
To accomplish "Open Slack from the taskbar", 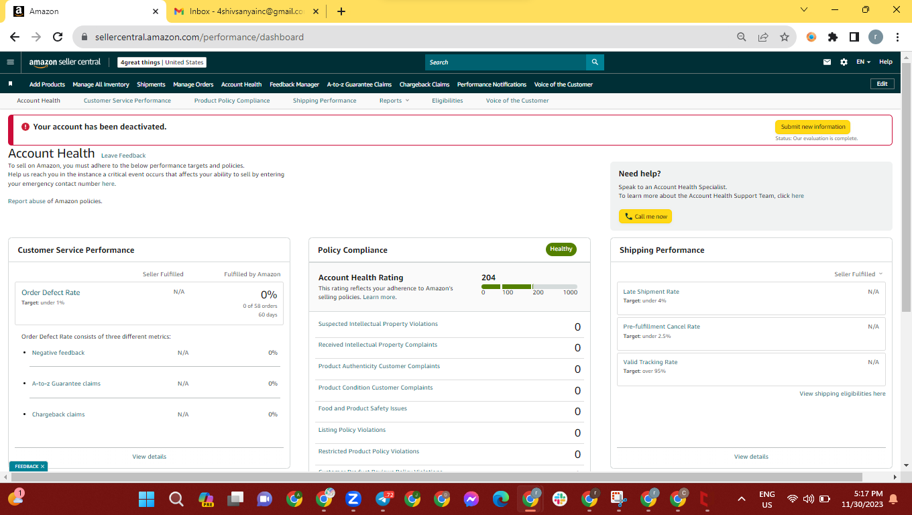I will click(x=559, y=499).
